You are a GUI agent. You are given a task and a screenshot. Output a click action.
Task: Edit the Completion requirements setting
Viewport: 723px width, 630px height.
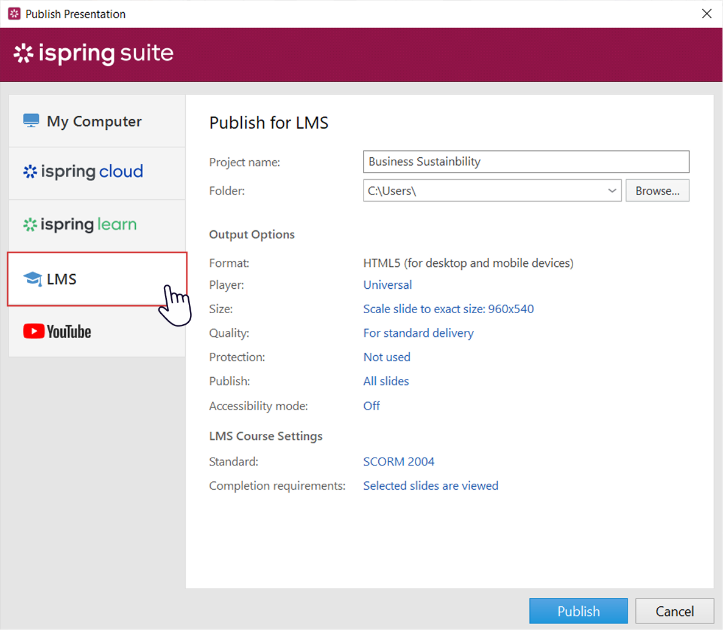[431, 486]
